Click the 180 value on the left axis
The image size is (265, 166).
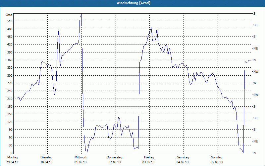point(10,107)
